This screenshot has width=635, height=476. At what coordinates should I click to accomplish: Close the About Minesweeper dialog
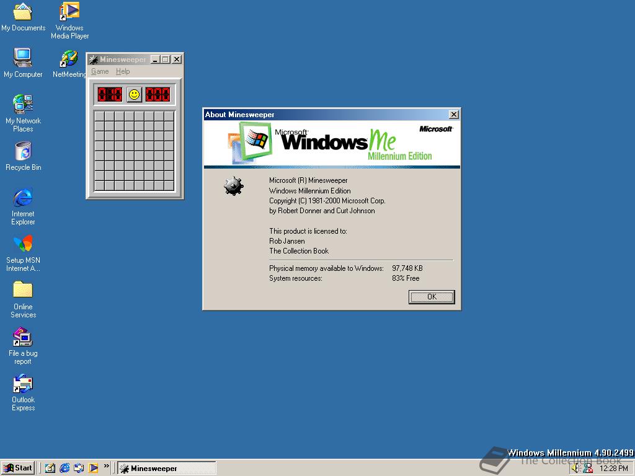tap(453, 115)
